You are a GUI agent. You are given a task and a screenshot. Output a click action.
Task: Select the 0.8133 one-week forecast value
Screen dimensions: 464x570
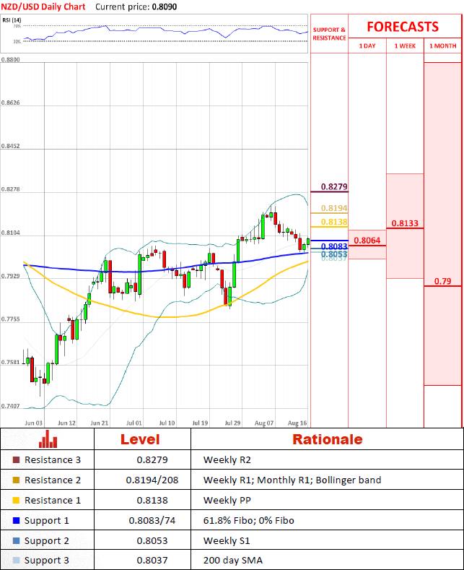coord(405,223)
